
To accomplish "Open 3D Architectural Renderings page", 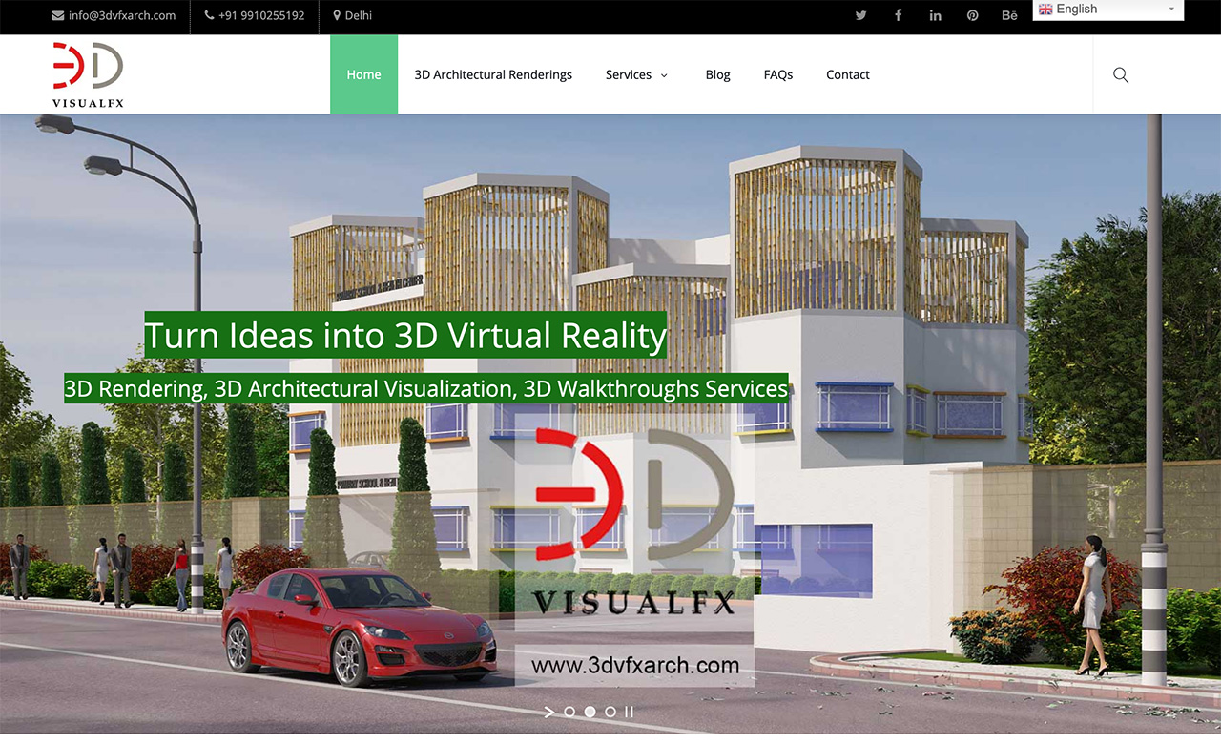I will [493, 74].
